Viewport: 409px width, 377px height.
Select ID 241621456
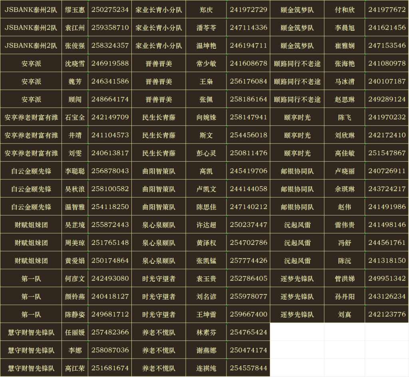point(387,28)
